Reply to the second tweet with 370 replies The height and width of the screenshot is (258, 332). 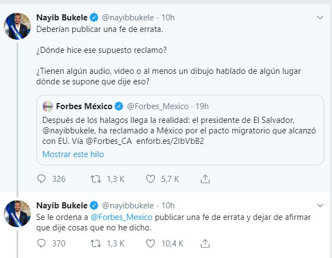tap(42, 243)
